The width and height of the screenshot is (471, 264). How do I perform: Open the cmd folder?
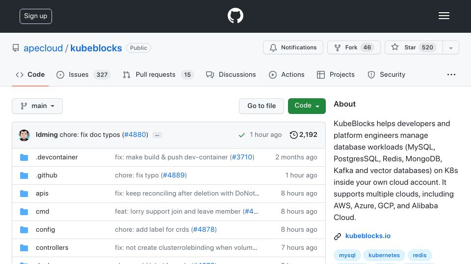(x=42, y=212)
